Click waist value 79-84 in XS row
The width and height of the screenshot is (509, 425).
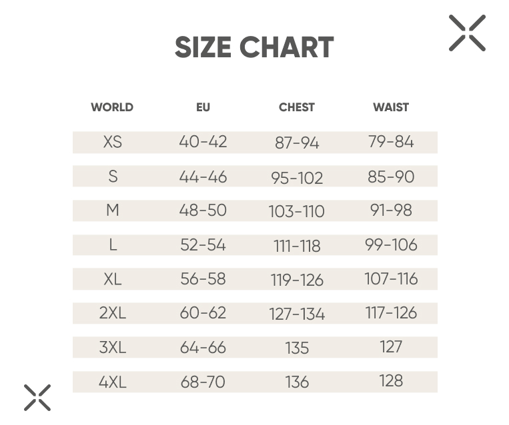(391, 142)
